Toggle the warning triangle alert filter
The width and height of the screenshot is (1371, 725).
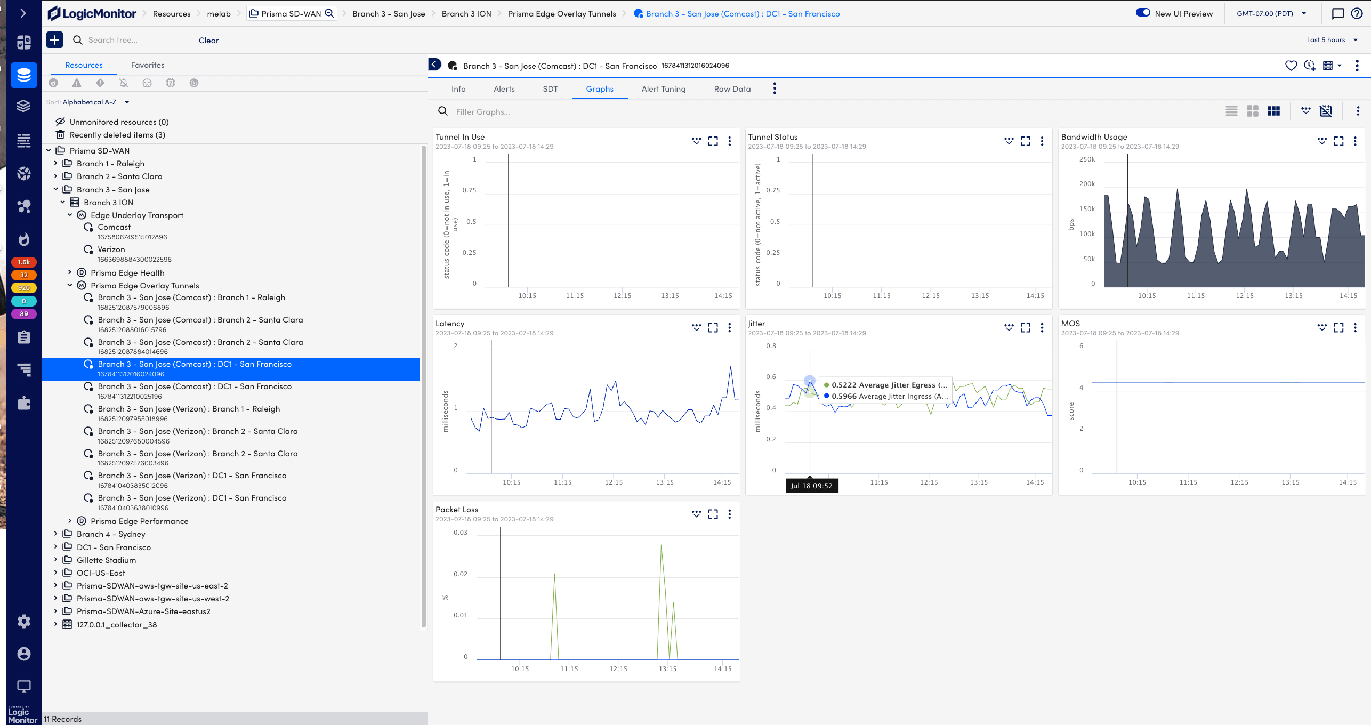[x=77, y=83]
